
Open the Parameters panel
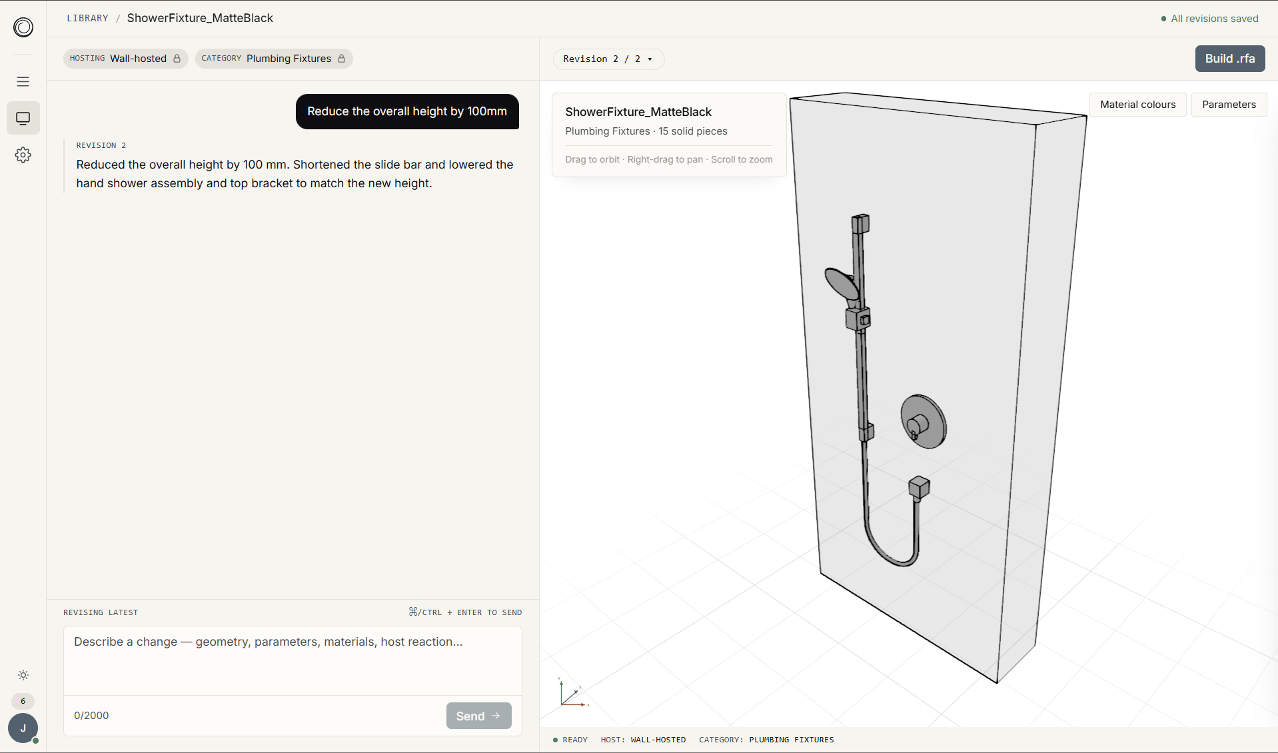pyautogui.click(x=1229, y=105)
